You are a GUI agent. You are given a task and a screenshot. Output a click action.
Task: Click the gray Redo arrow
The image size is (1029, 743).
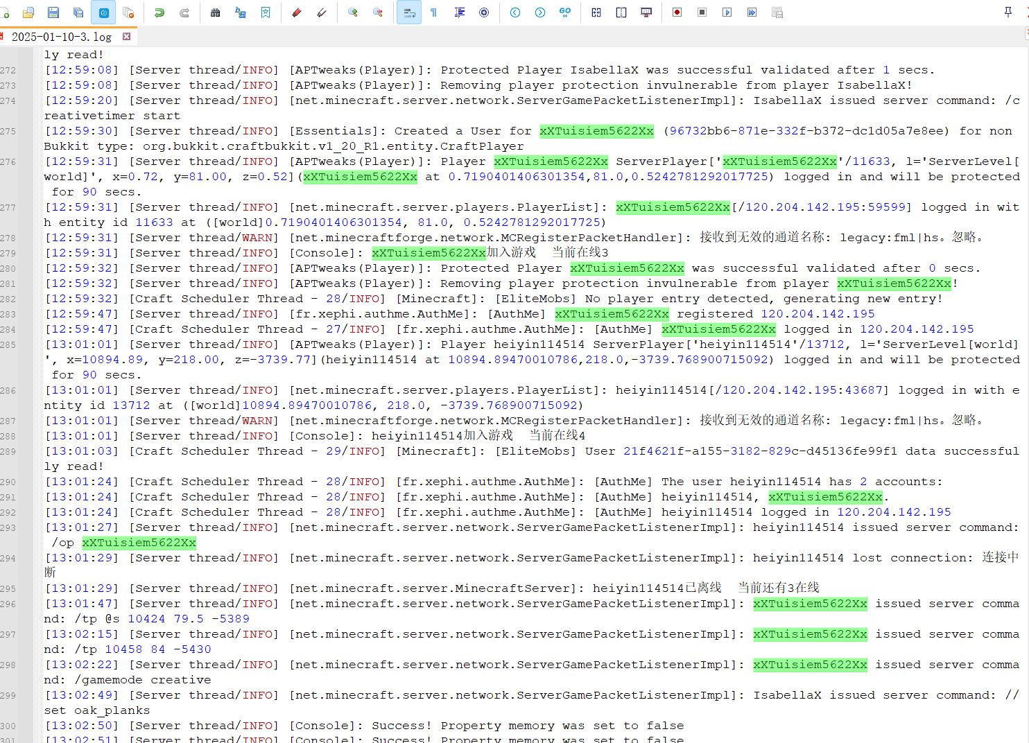tap(184, 12)
